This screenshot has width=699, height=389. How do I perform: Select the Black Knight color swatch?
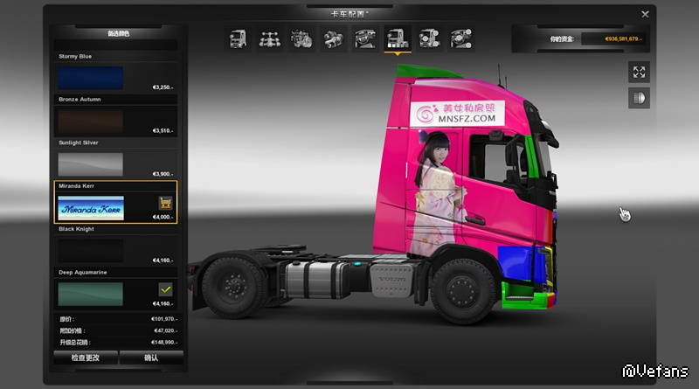91,251
